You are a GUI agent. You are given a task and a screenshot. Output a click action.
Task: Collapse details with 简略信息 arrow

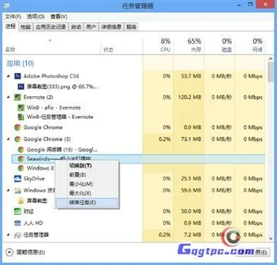9,252
